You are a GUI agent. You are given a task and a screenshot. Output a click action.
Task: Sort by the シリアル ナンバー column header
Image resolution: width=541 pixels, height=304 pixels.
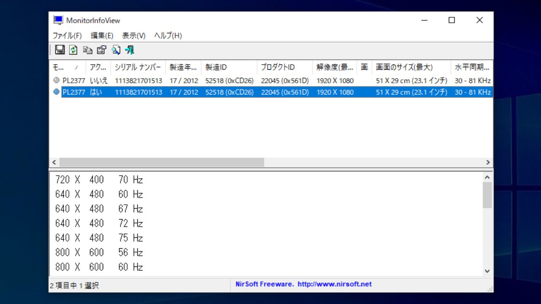coord(138,67)
